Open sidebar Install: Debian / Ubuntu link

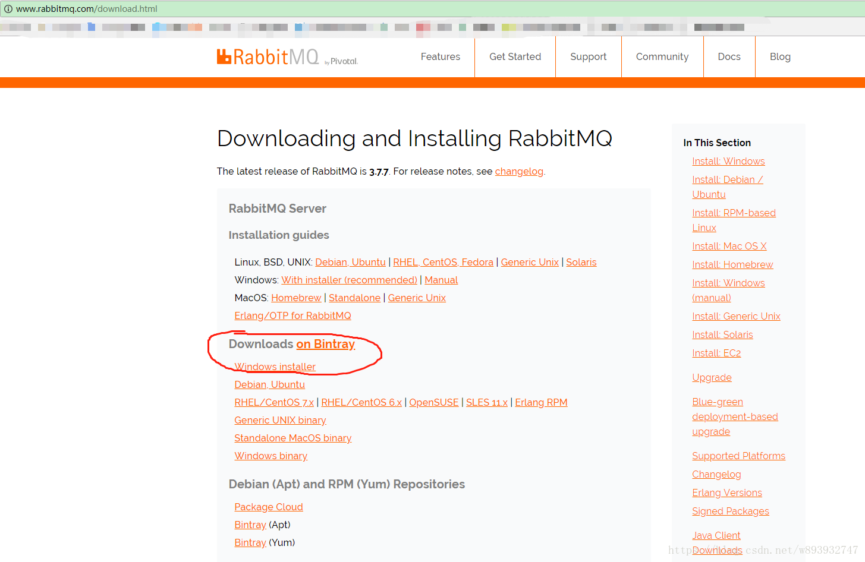728,187
